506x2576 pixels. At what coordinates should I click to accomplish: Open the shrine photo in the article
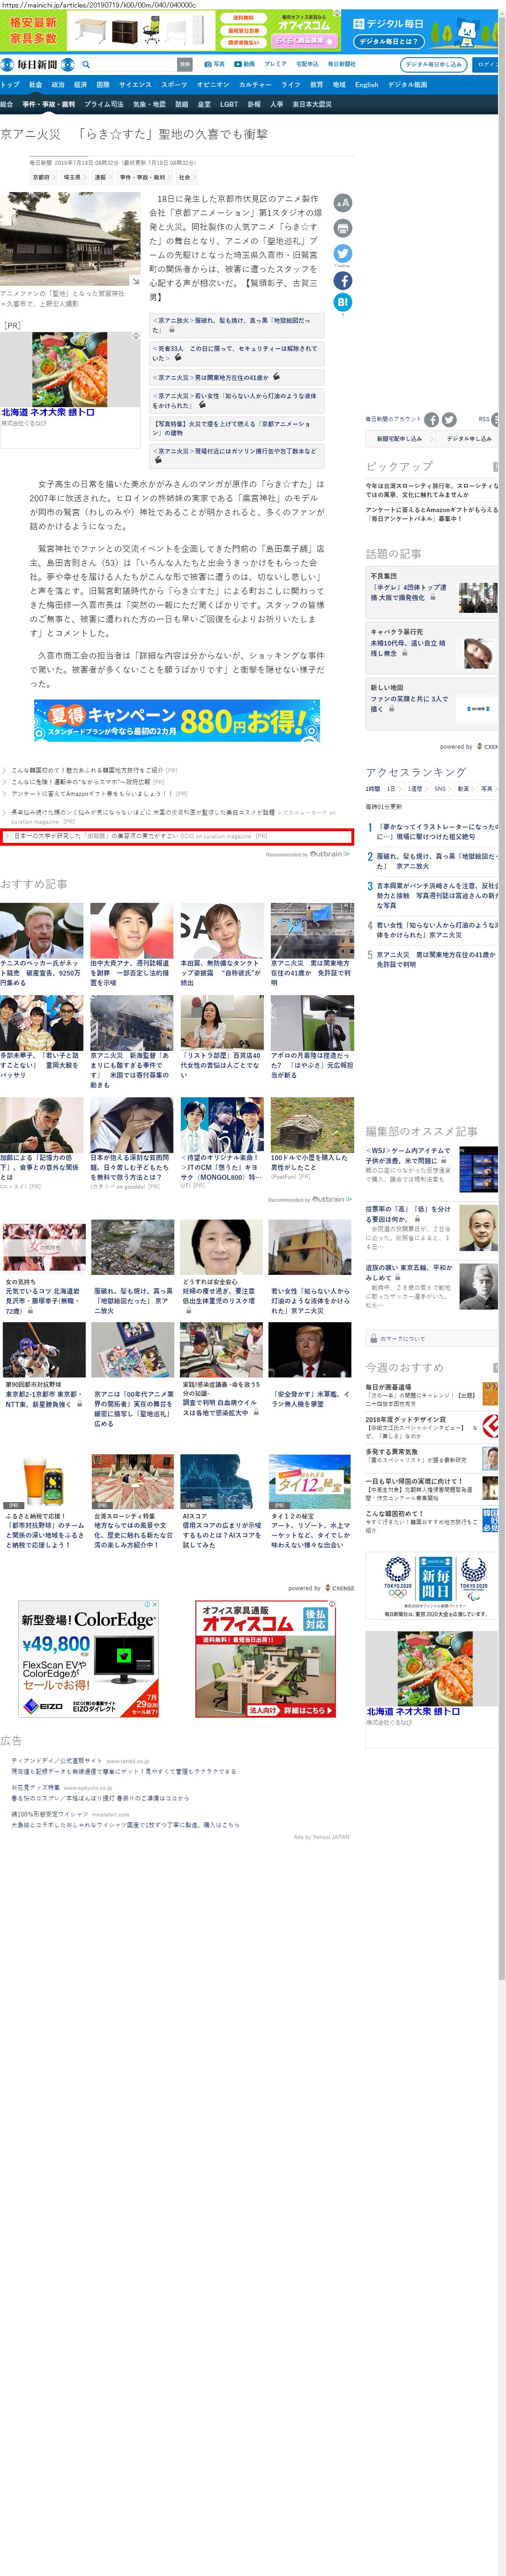click(70, 239)
